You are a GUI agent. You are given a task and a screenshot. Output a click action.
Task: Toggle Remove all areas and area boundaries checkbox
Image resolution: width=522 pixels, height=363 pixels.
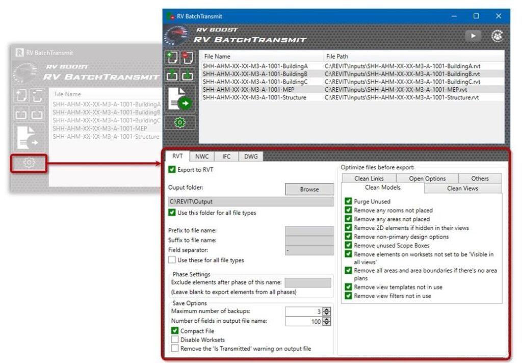point(348,270)
